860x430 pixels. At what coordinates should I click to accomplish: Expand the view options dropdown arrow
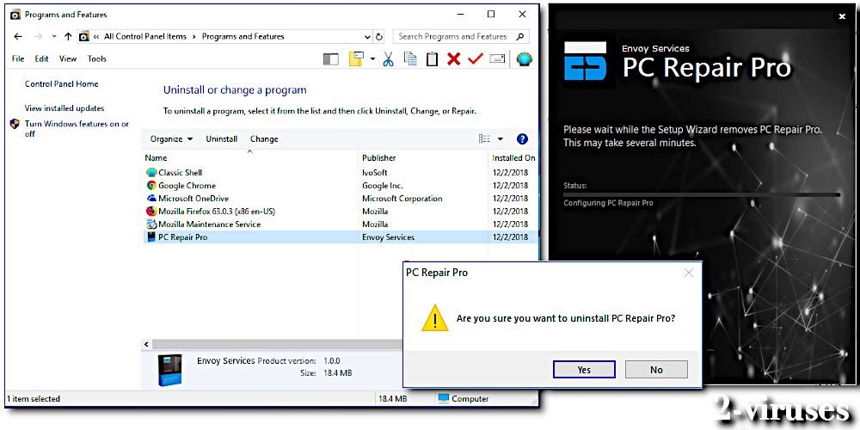point(501,139)
